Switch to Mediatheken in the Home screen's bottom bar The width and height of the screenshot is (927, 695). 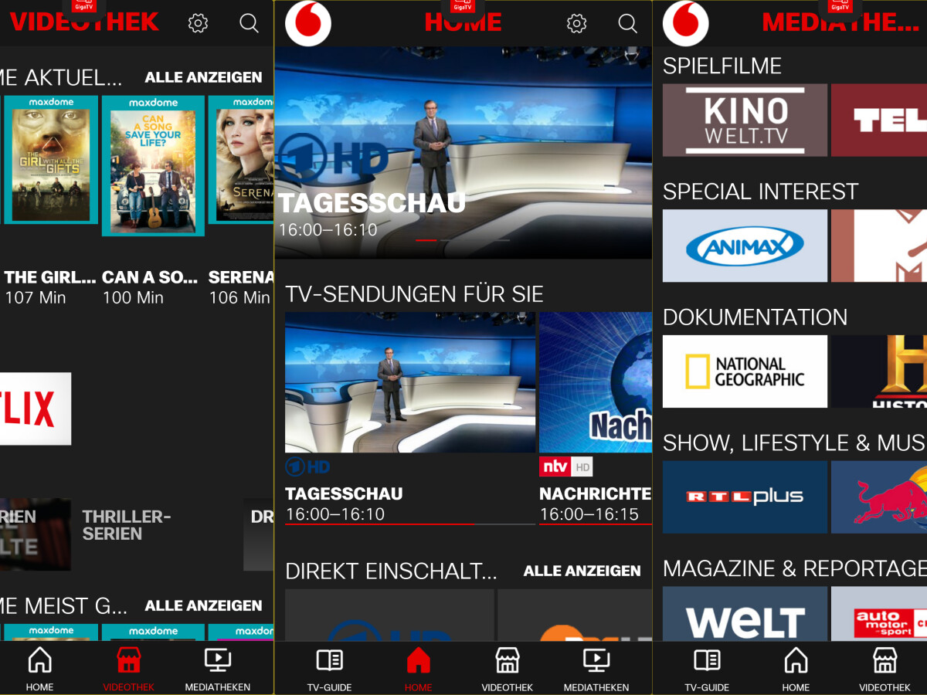596,669
